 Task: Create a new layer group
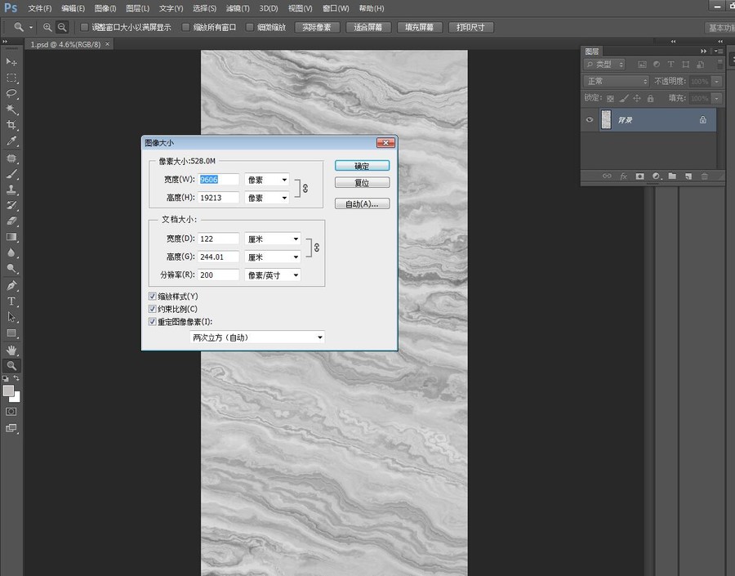[x=672, y=176]
